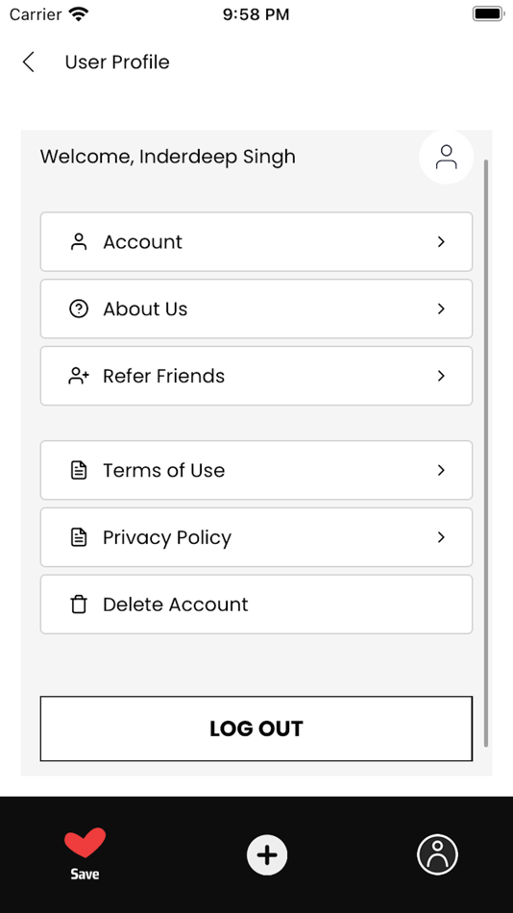Click the document icon beside Privacy Policy
513x913 pixels.
[79, 537]
